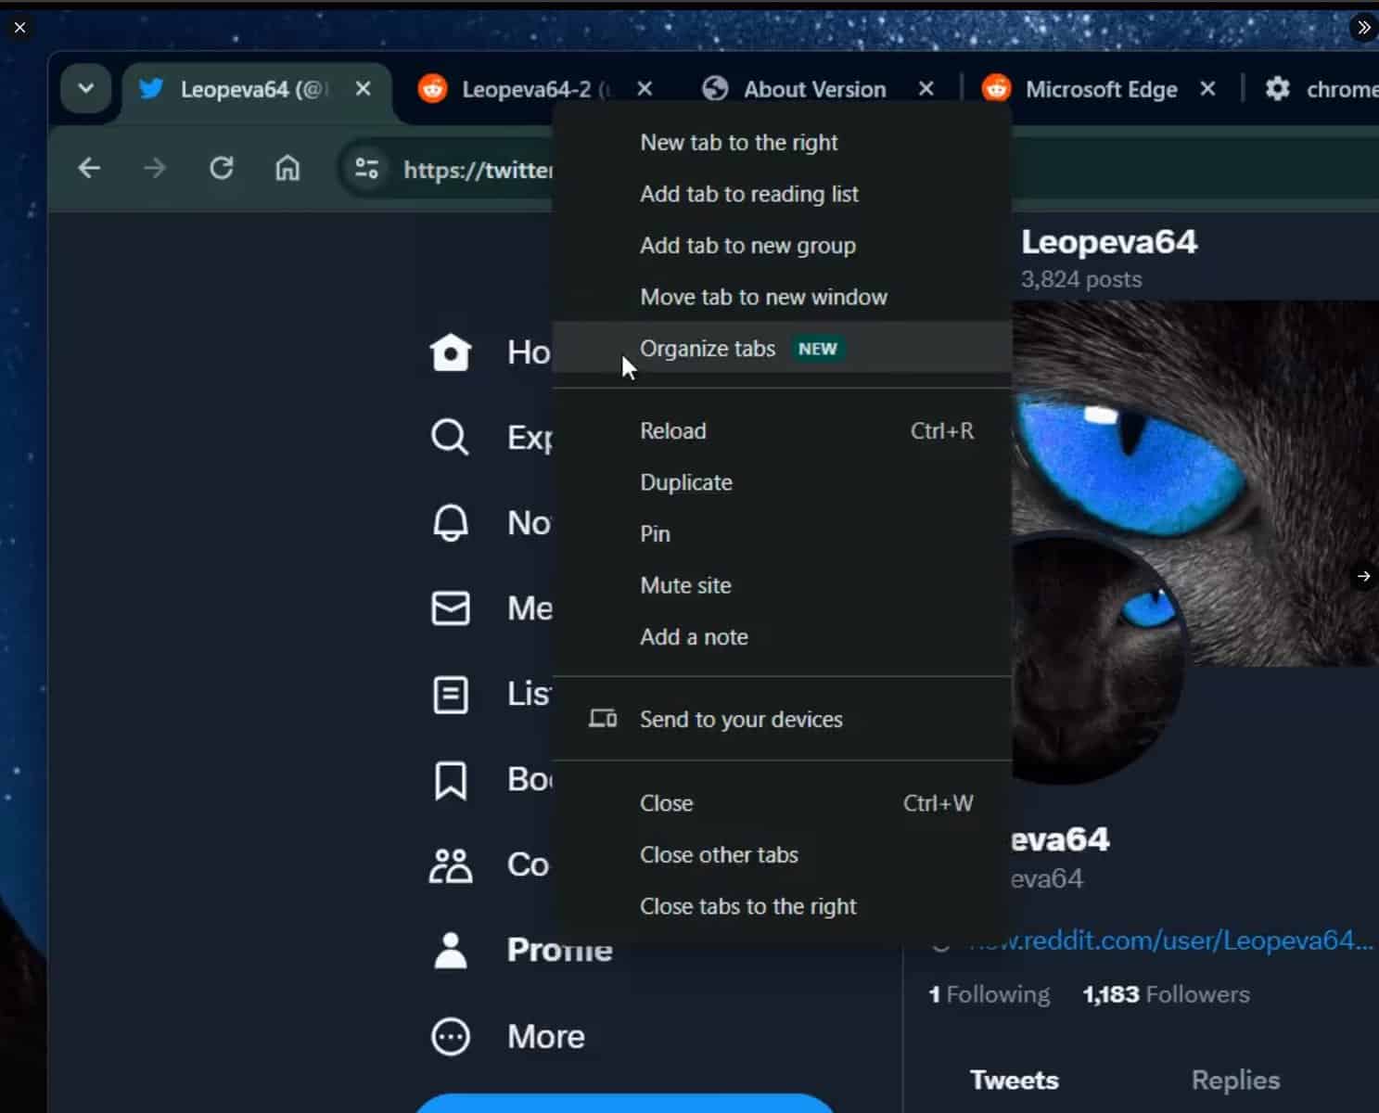Click the browser Back arrow
1379x1113 pixels.
[89, 169]
